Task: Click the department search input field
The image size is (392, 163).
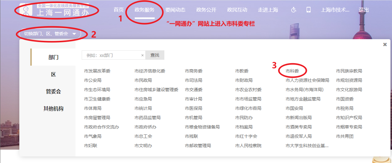Action: 111,55
